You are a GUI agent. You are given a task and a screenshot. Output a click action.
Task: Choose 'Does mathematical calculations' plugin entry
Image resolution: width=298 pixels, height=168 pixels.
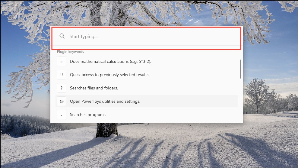(x=147, y=62)
